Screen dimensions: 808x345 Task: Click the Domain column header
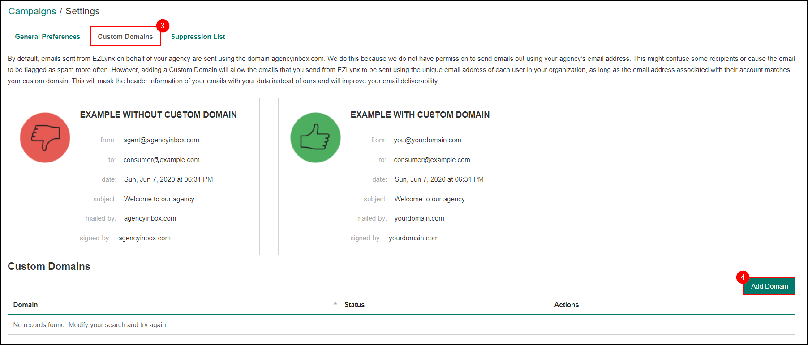tap(26, 305)
